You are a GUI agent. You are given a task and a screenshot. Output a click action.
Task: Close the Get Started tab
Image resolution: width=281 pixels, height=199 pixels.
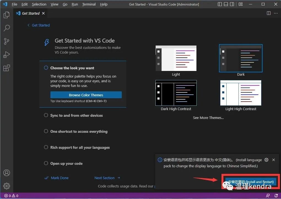(x=43, y=13)
